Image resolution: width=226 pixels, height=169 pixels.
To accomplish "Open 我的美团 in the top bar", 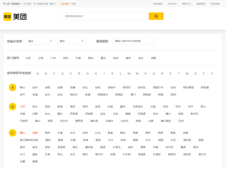I will pos(158,4).
